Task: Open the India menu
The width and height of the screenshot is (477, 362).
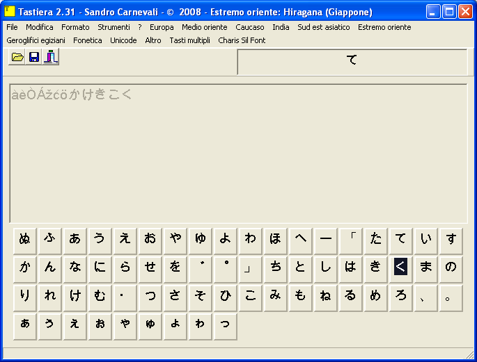Action: (281, 27)
